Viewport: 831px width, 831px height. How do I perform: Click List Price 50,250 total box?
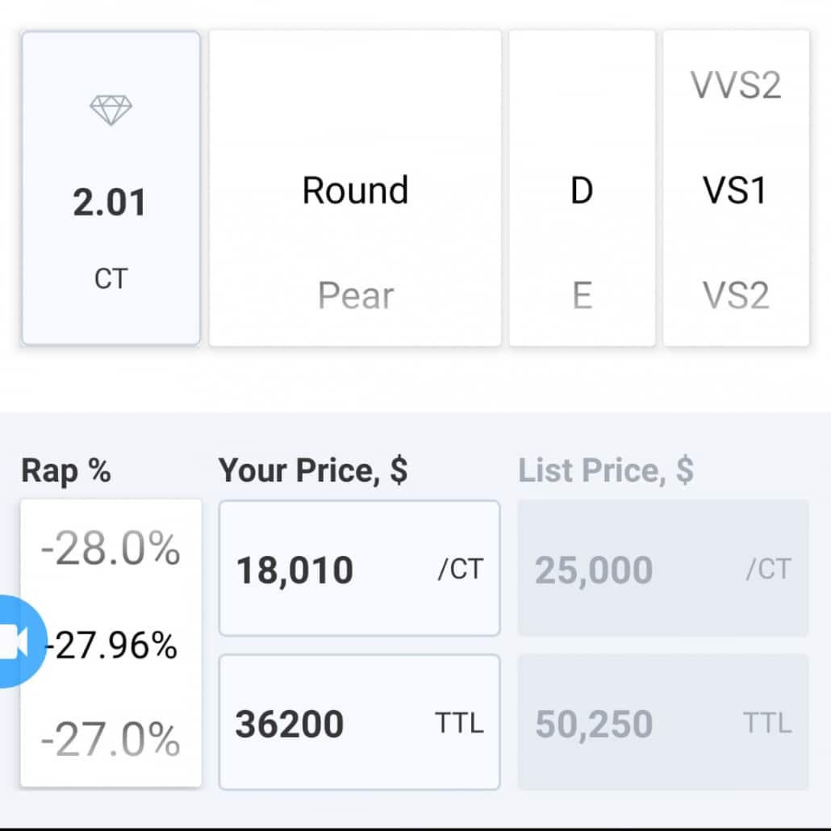(x=663, y=722)
